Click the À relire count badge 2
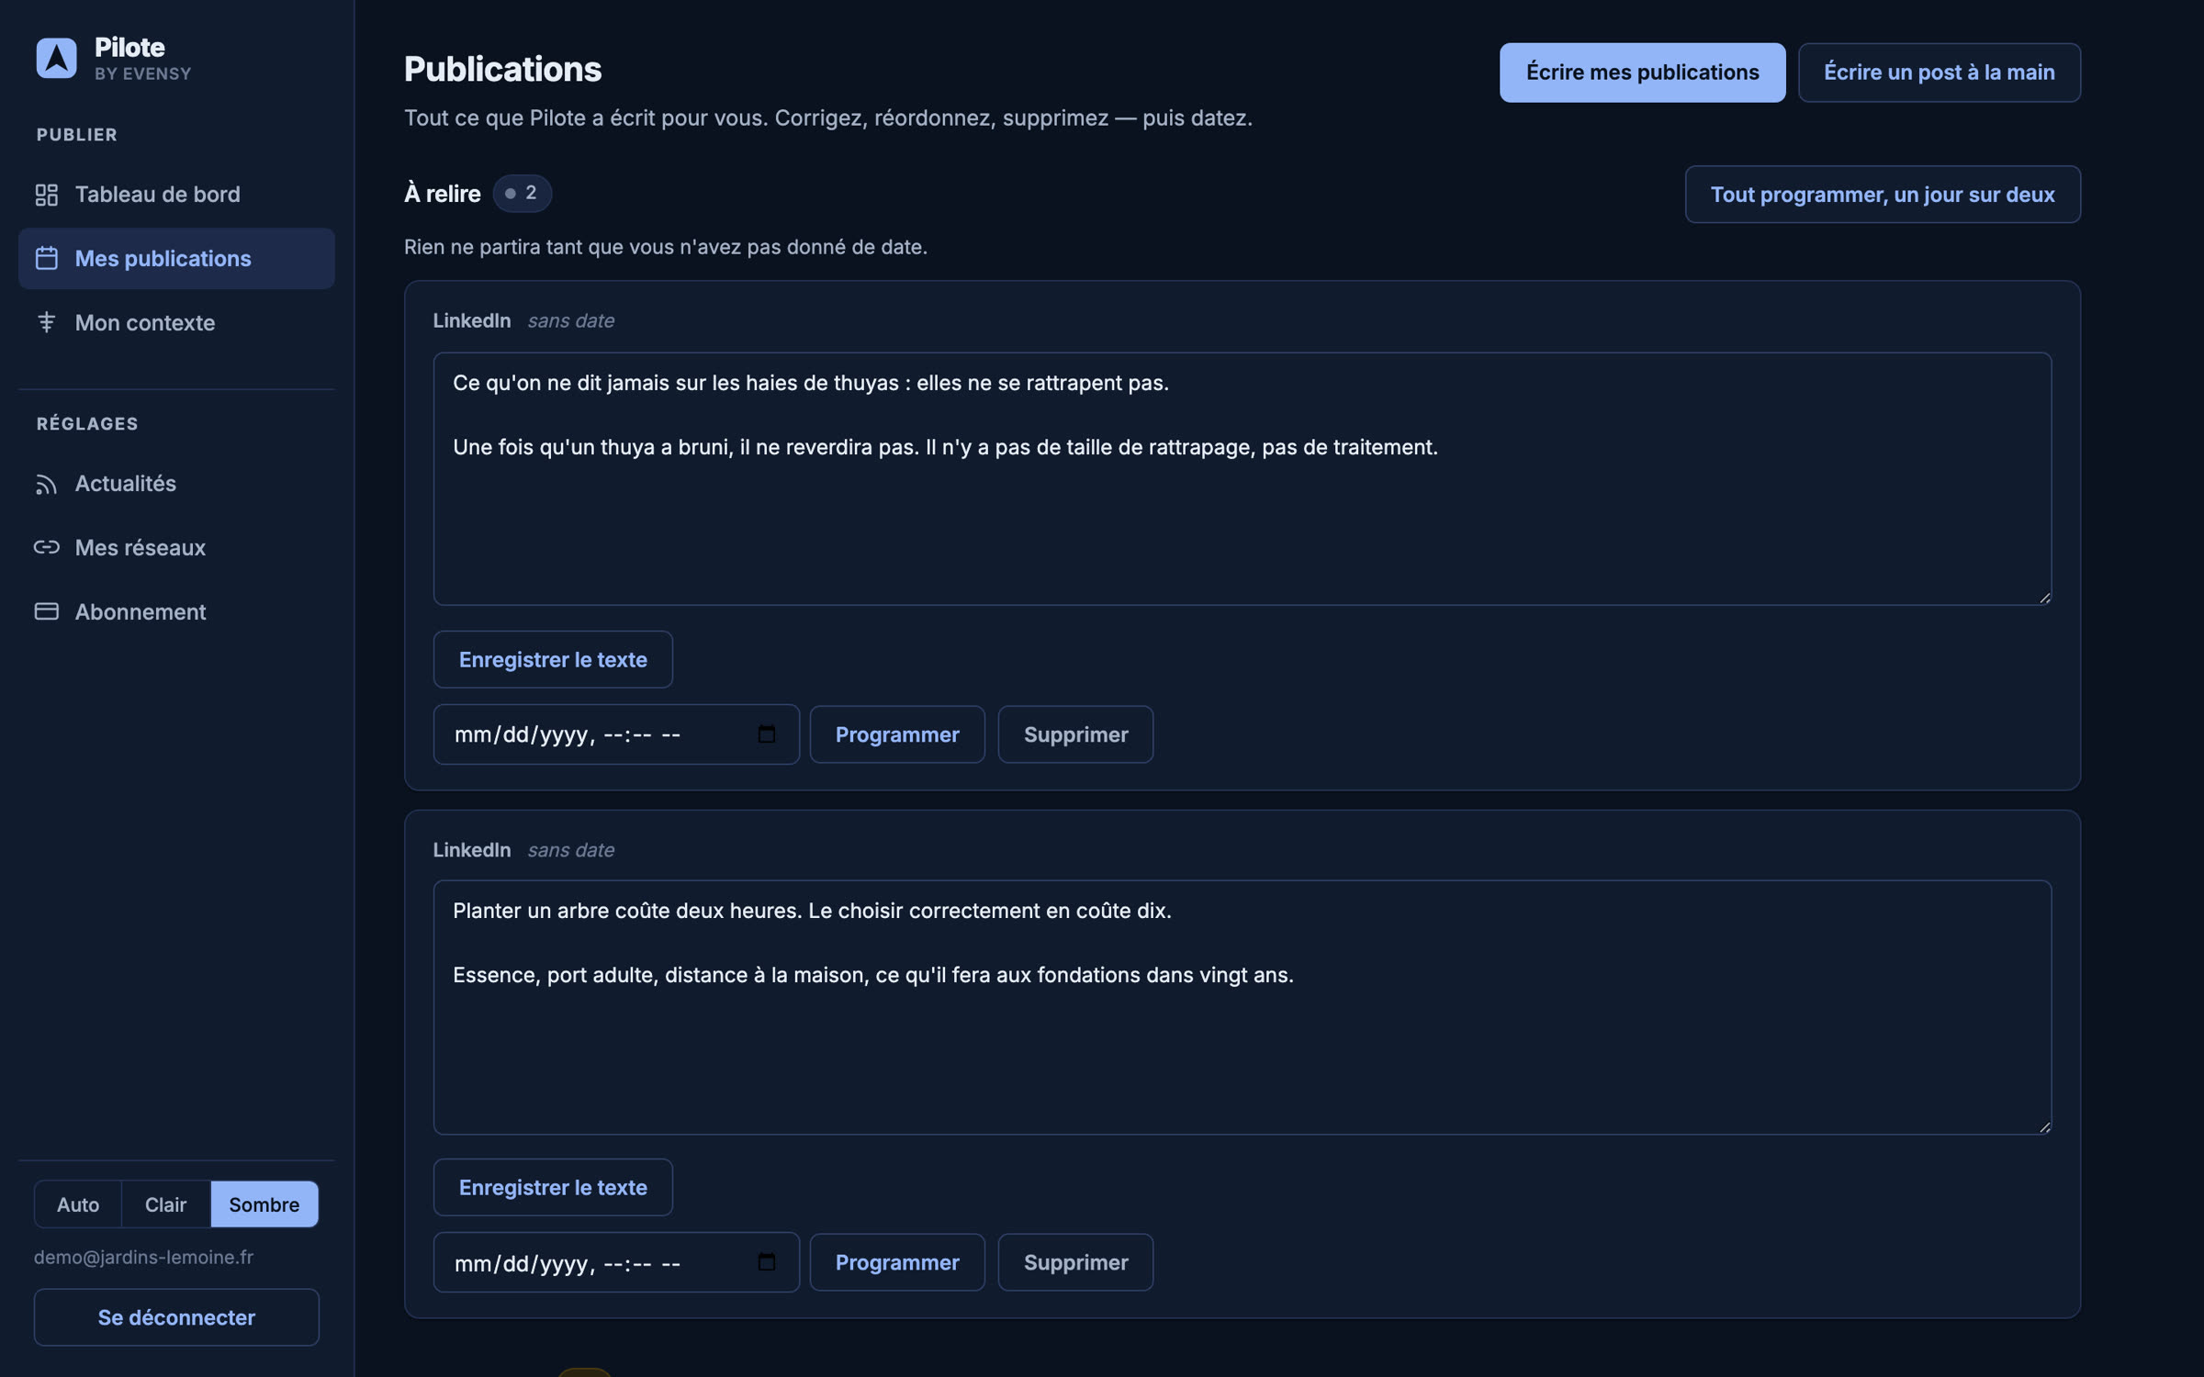The width and height of the screenshot is (2204, 1377). (522, 194)
